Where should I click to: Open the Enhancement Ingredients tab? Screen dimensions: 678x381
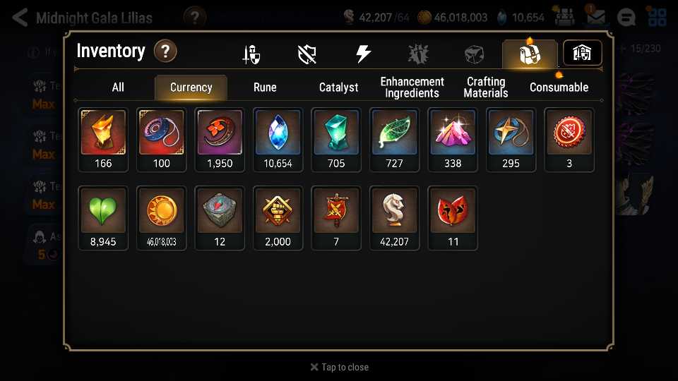tap(412, 87)
